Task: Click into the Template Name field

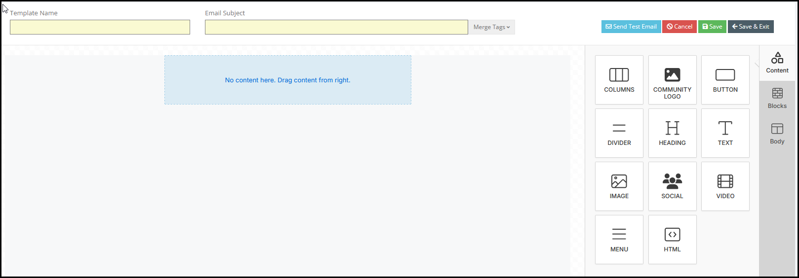Action: pos(100,27)
